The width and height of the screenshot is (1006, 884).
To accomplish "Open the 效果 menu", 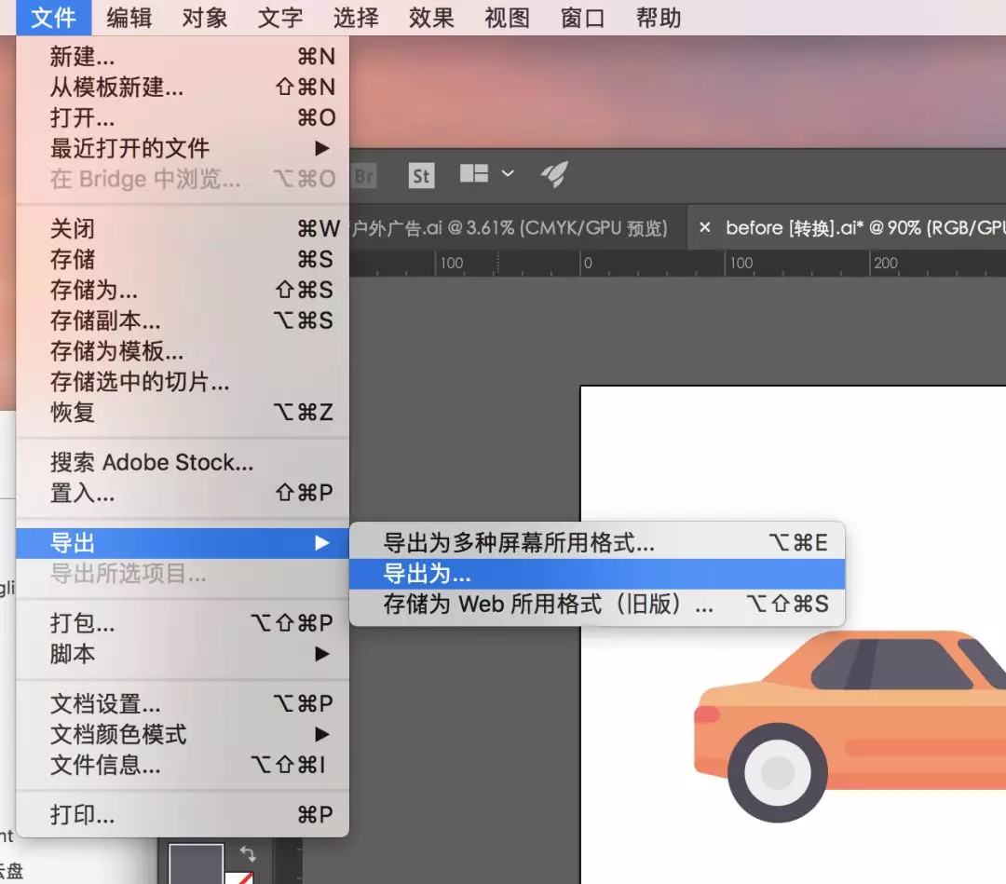I will pyautogui.click(x=432, y=18).
